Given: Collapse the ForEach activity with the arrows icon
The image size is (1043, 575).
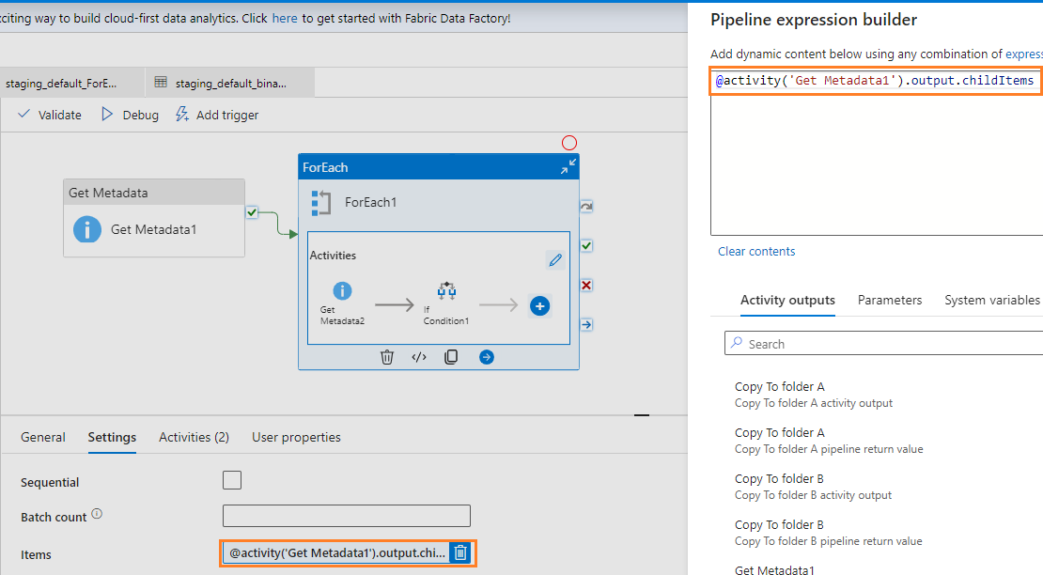Looking at the screenshot, I should coord(568,167).
